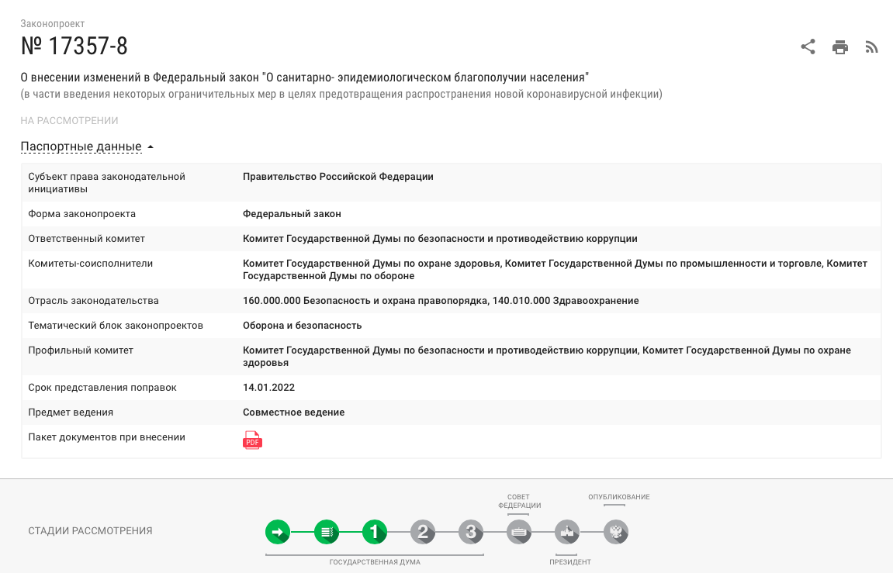This screenshot has width=893, height=573.
Task: Click the second reading stage circle
Action: (x=422, y=532)
